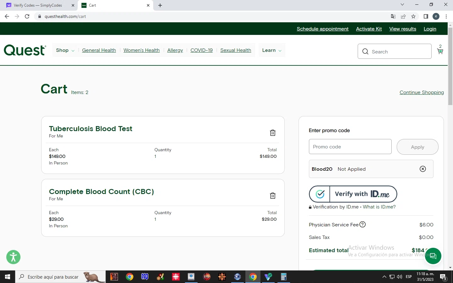This screenshot has height=283, width=453.
Task: Open a new browser tab
Action: [160, 5]
